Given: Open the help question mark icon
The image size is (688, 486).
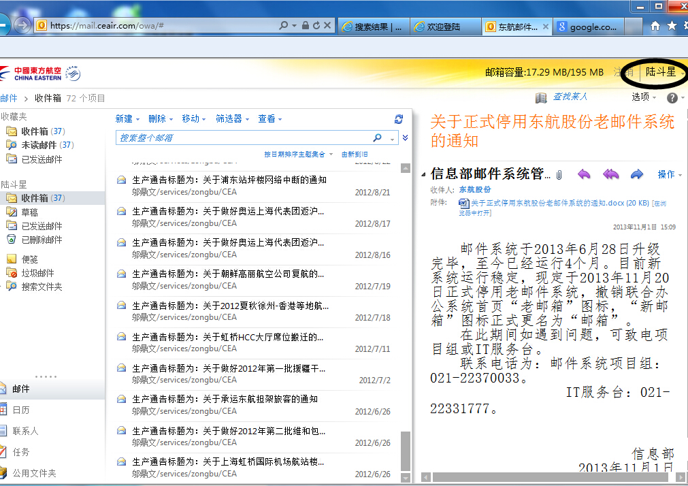Looking at the screenshot, I should click(672, 98).
